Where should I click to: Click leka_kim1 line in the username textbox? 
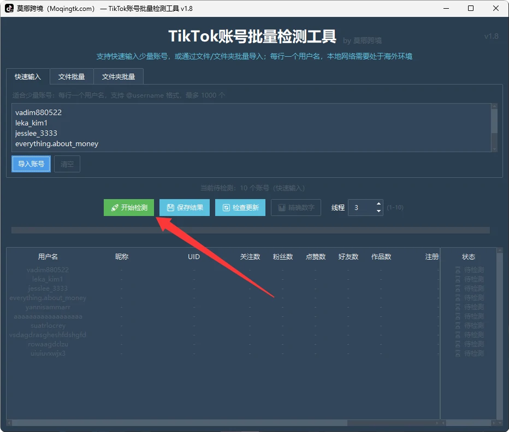click(31, 123)
